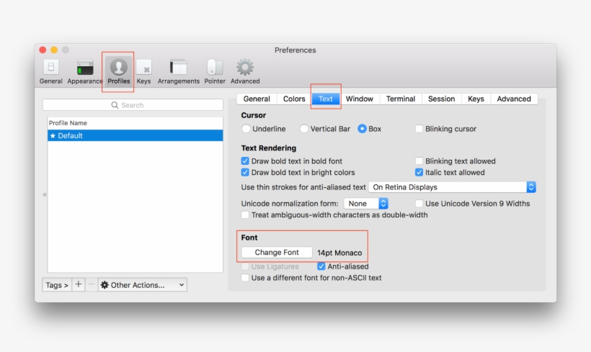
Task: Switch to the Terminal tab
Action: [400, 99]
